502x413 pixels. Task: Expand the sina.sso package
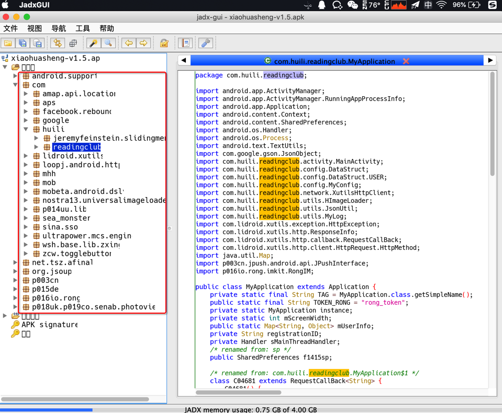click(26, 227)
